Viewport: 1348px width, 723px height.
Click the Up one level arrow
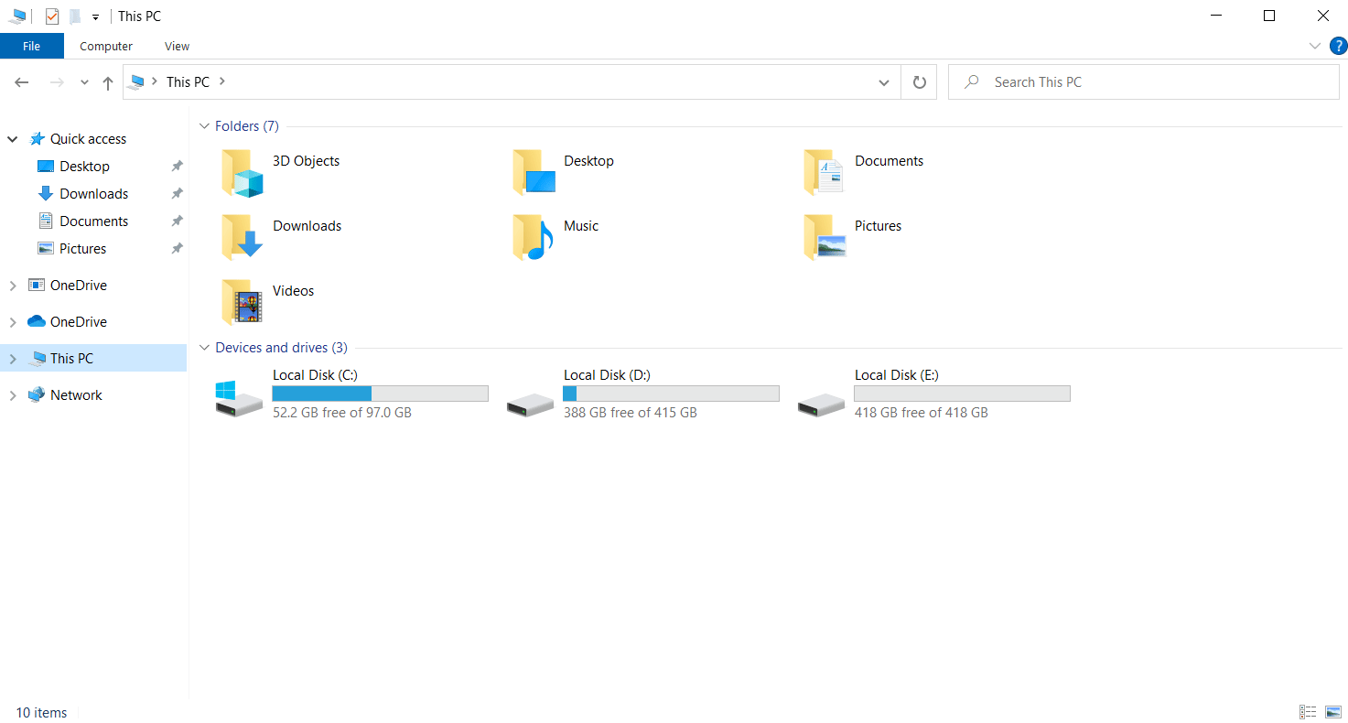(x=107, y=81)
